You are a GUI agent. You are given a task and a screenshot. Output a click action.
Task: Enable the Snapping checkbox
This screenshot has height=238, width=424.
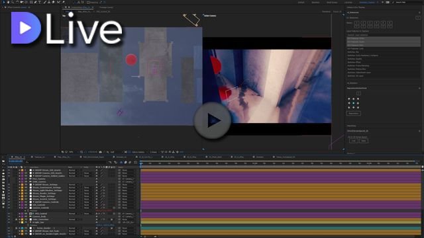point(88,3)
